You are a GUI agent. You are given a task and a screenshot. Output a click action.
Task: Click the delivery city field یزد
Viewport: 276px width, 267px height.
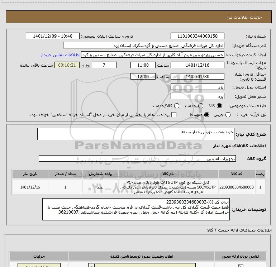[x=197, y=96]
